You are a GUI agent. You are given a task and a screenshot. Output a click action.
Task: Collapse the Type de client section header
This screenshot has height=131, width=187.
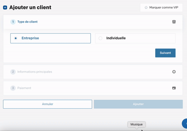pos(93,22)
